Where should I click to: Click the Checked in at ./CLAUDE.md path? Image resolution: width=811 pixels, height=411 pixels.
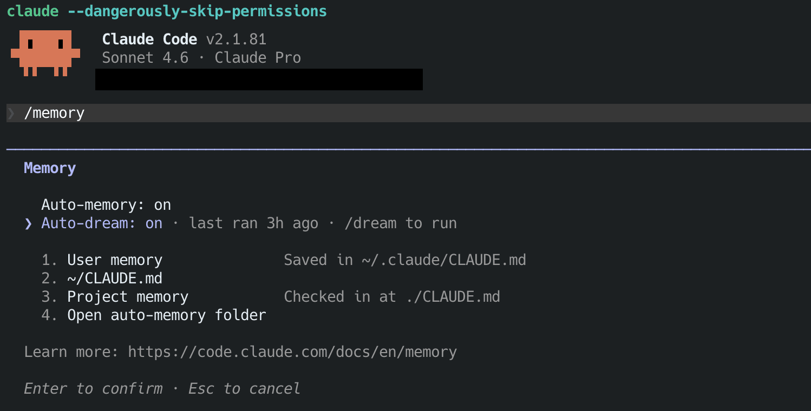[391, 297]
